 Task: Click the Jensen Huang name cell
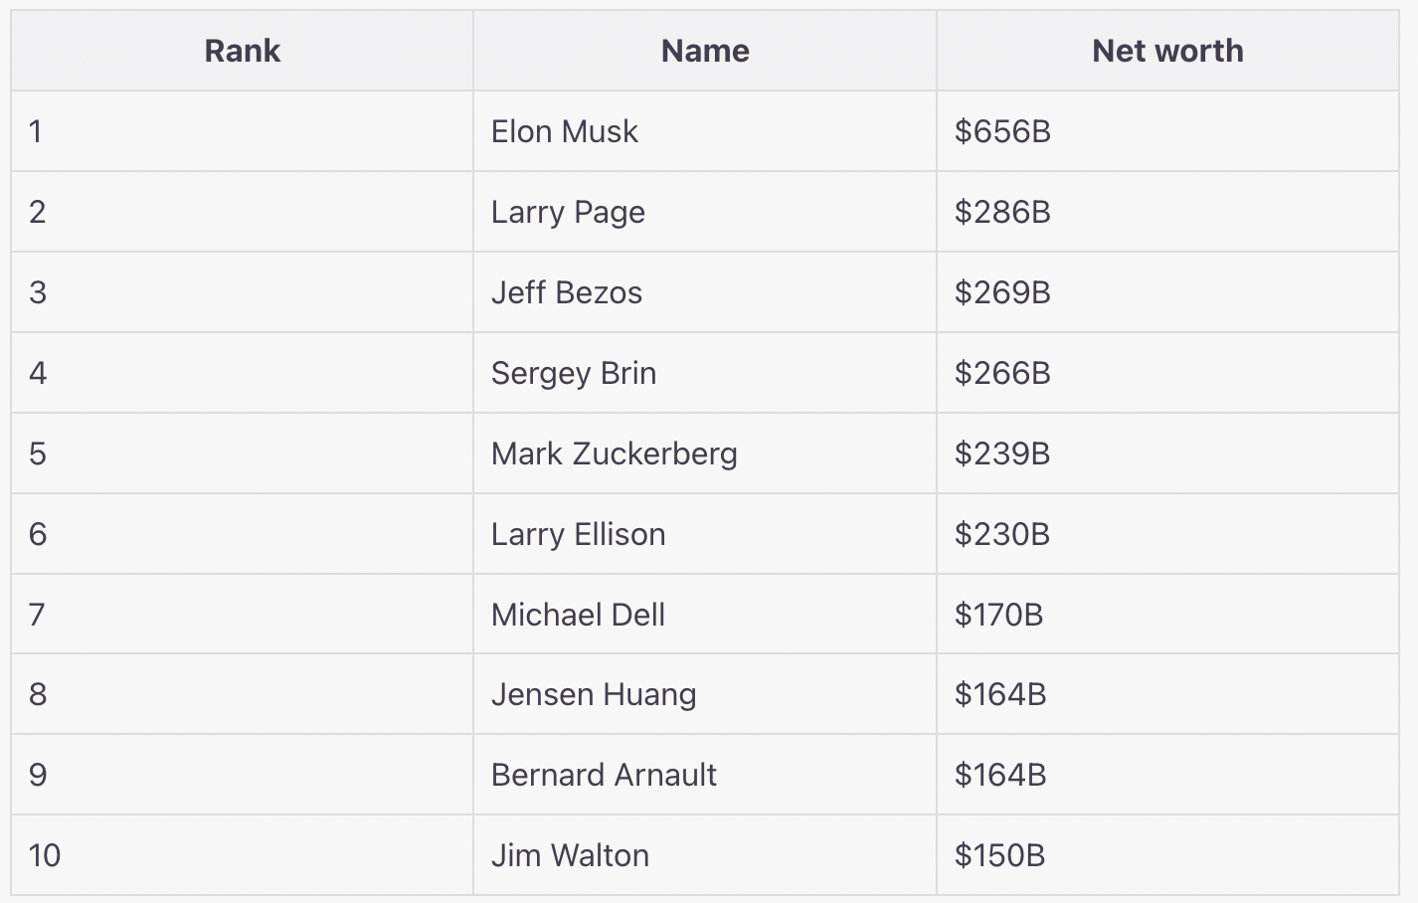point(594,694)
